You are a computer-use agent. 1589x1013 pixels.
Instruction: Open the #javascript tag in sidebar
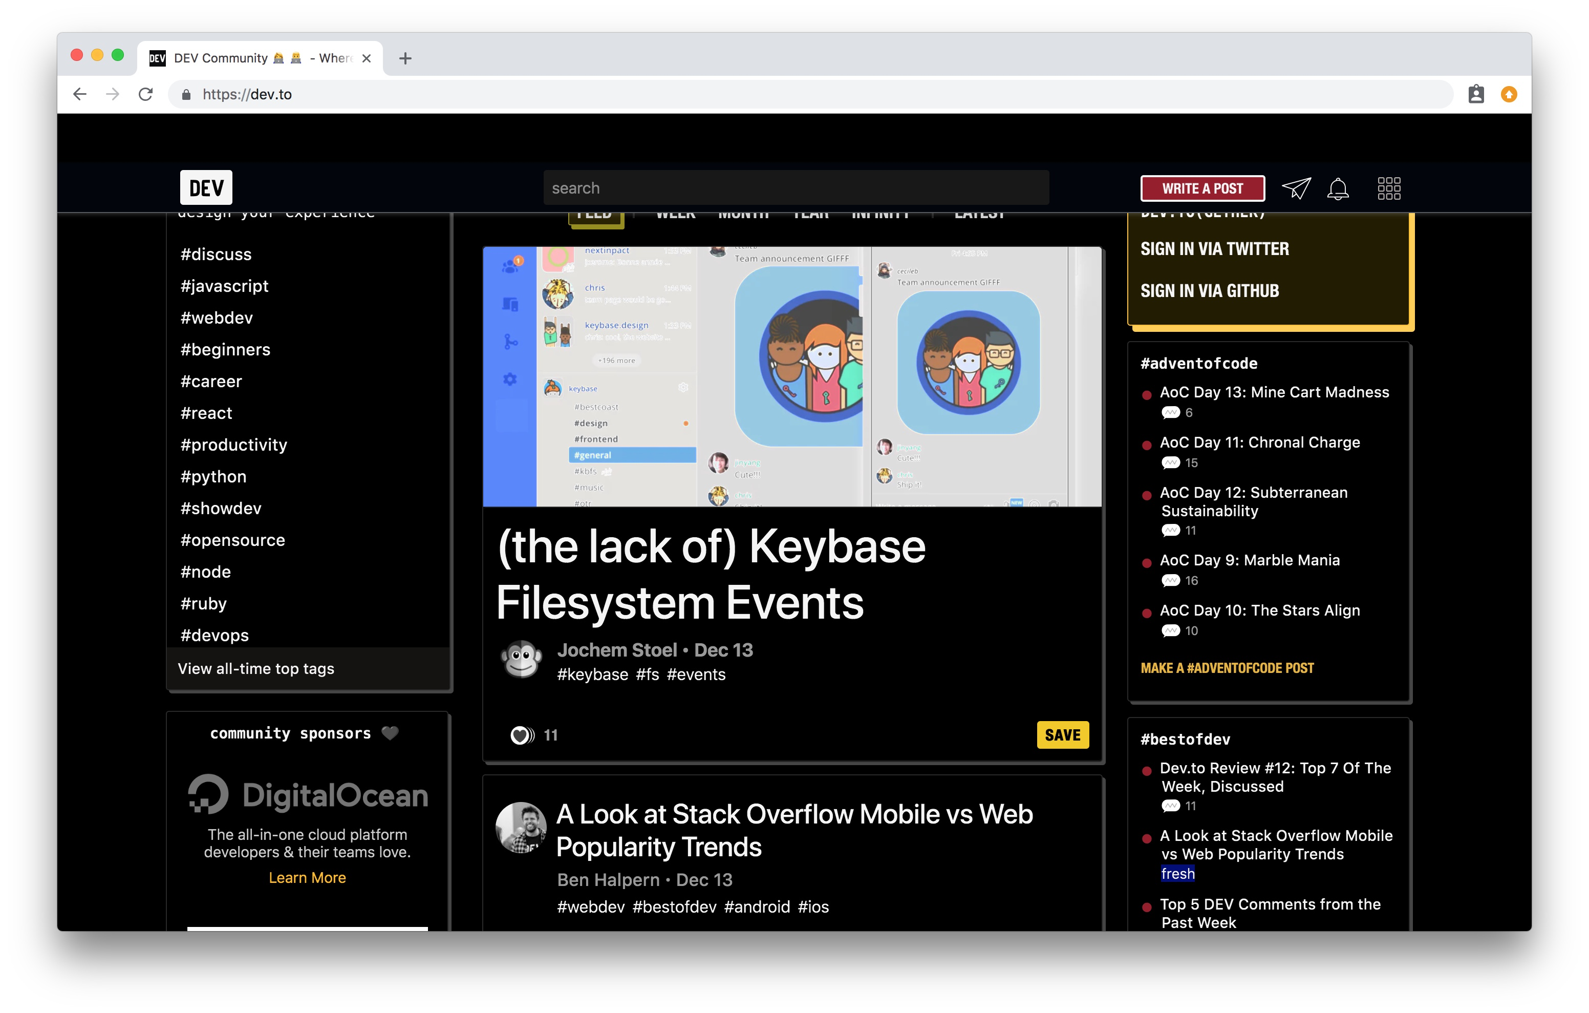click(x=224, y=286)
